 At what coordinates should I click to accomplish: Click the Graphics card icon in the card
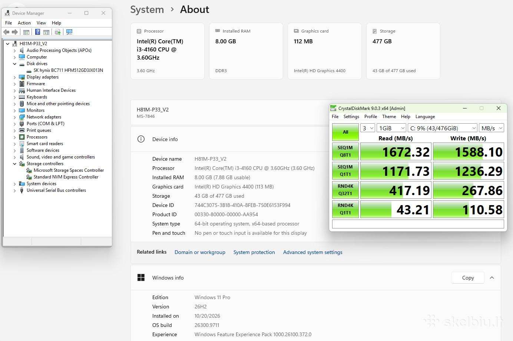[x=296, y=31]
